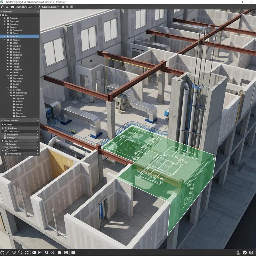Click the circled info icon in bottom toolbar
The image size is (256, 256).
(52, 252)
